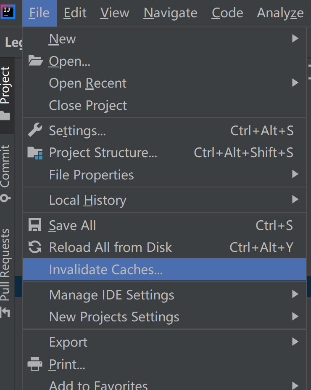This screenshot has height=390, width=311.
Task: Click the floppy disk Save All icon
Action: (35, 225)
